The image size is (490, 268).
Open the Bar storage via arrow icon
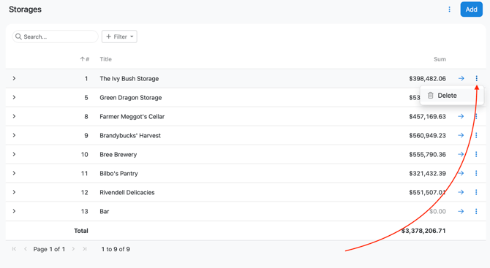pos(461,211)
